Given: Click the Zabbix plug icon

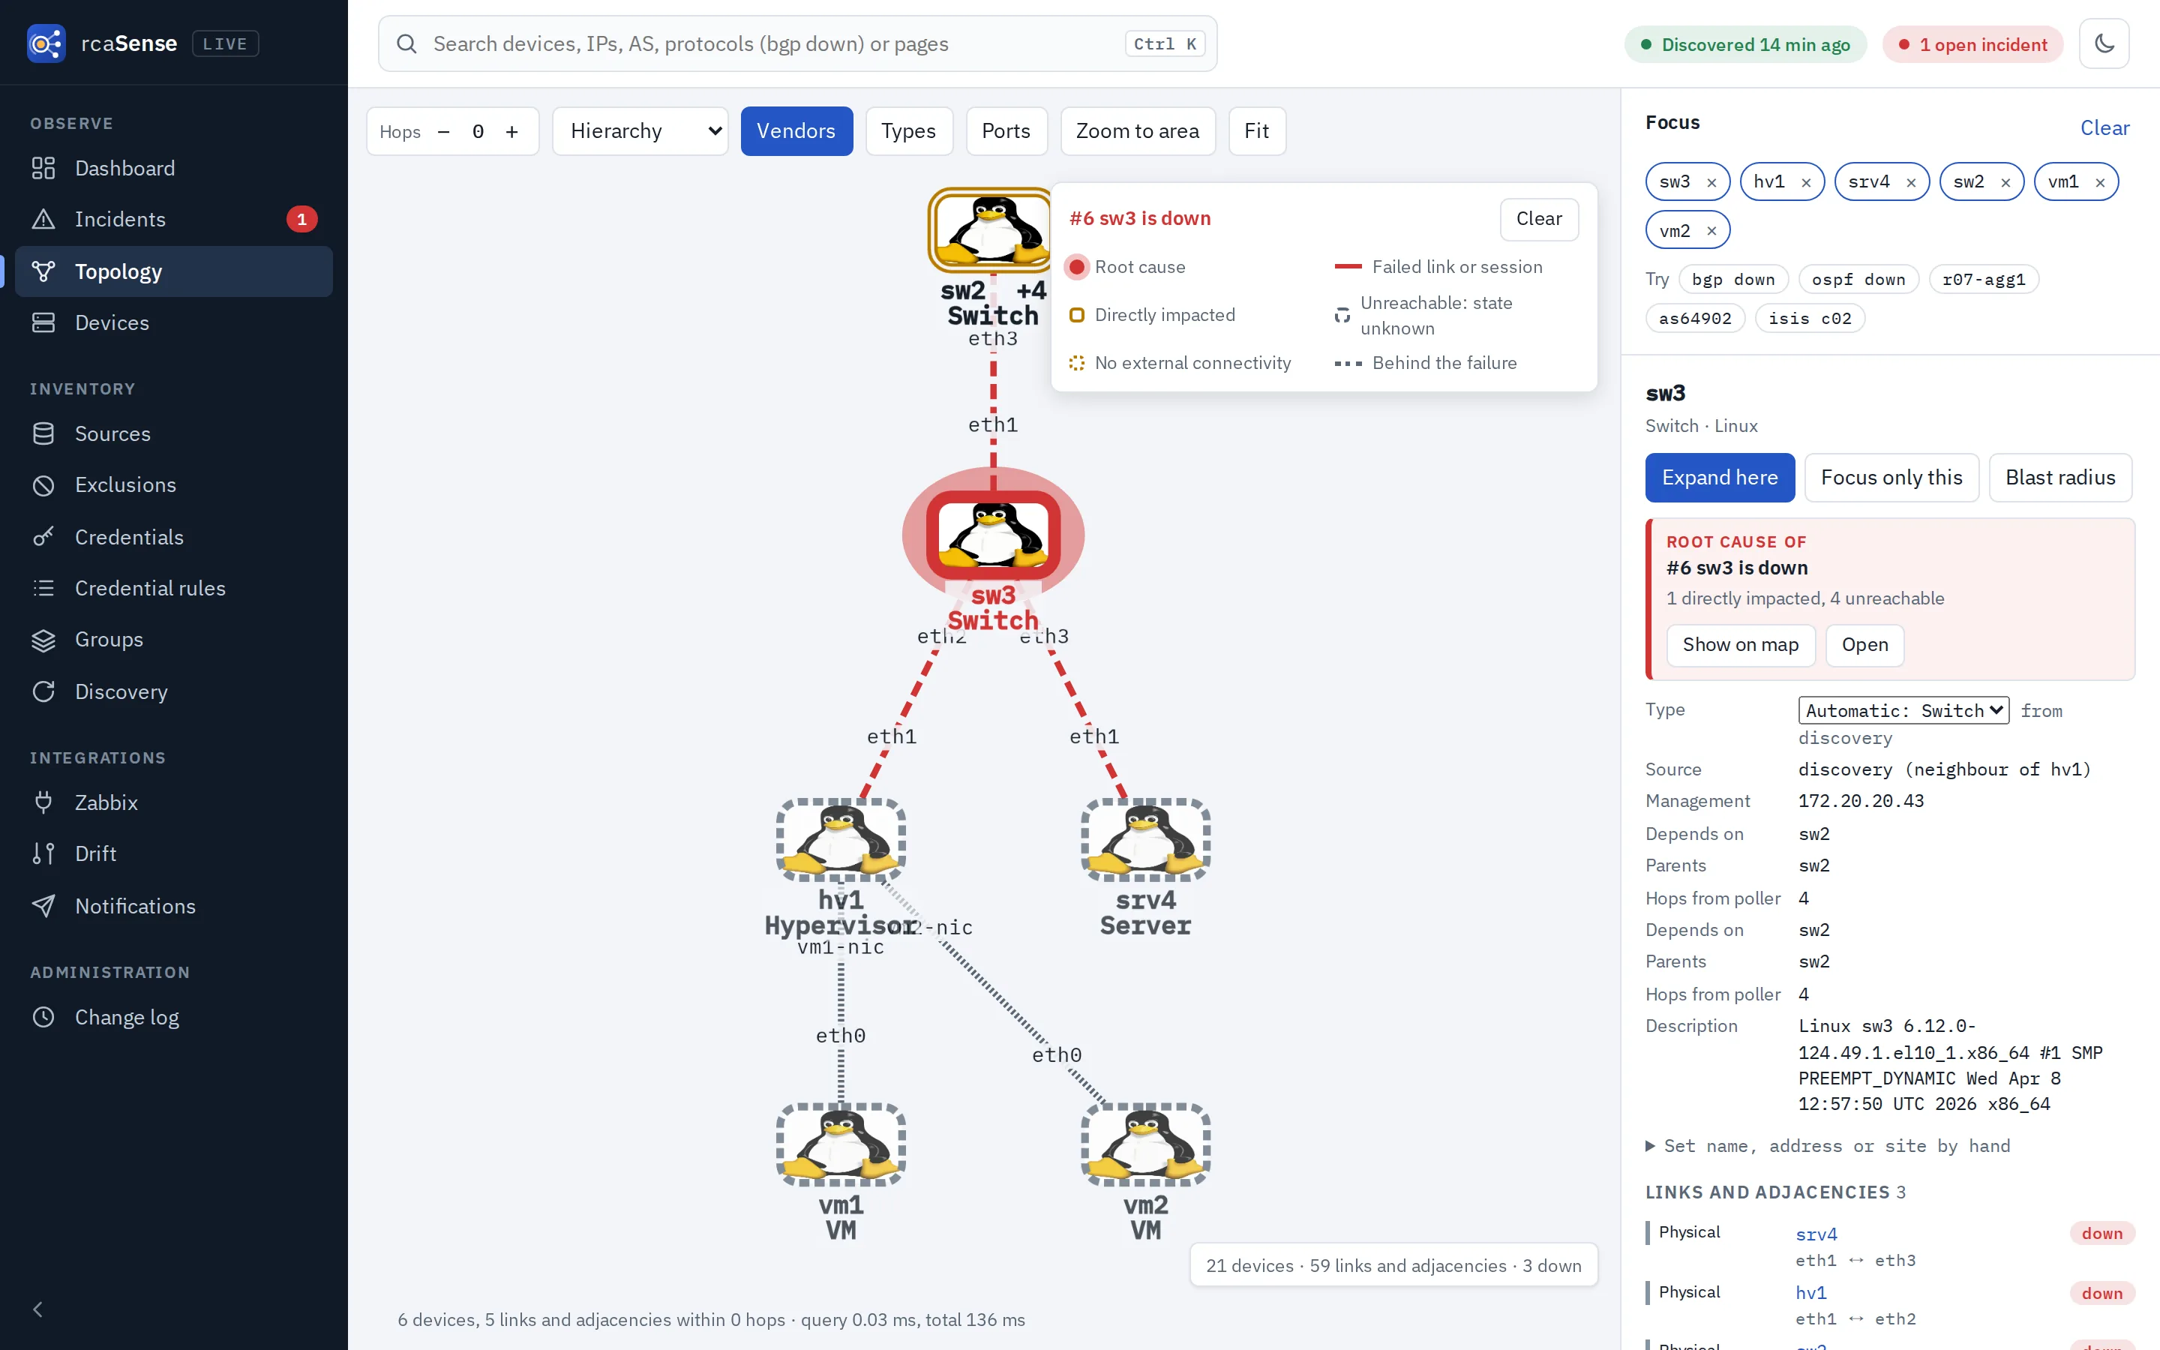Looking at the screenshot, I should point(43,802).
